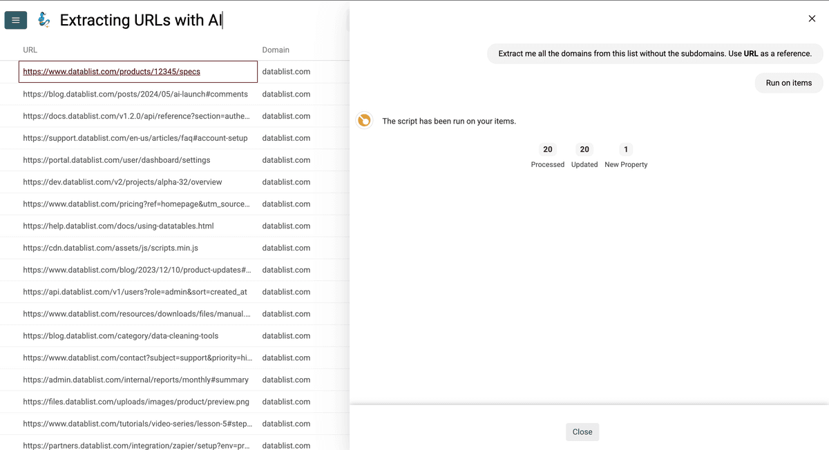Viewport: 829px width, 450px height.
Task: Click the orange assistant avatar icon
Action: point(364,121)
